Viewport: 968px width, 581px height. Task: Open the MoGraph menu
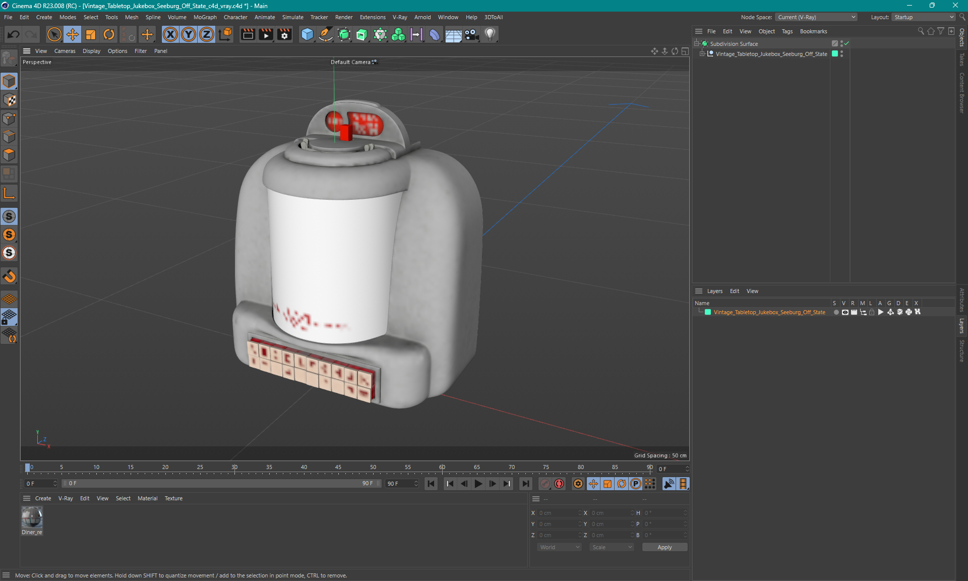205,17
